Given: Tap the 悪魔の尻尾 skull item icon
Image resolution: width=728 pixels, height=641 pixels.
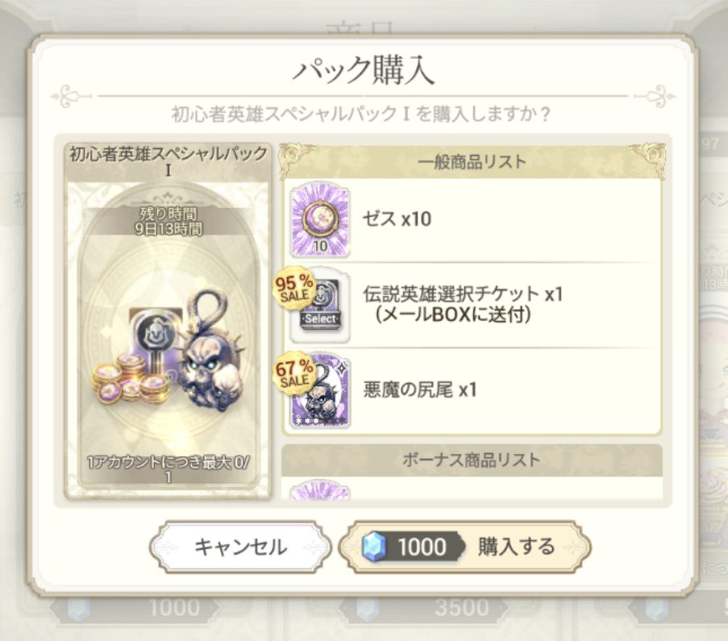Looking at the screenshot, I should pyautogui.click(x=320, y=390).
